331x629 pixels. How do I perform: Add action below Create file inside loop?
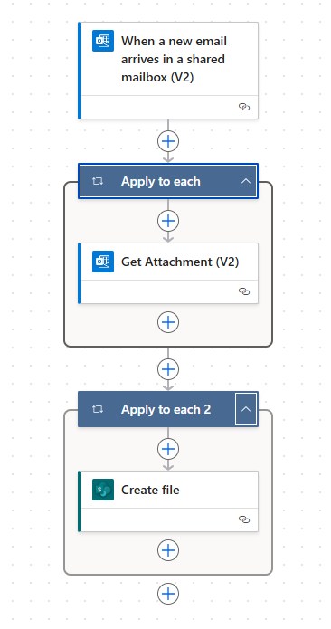click(168, 550)
